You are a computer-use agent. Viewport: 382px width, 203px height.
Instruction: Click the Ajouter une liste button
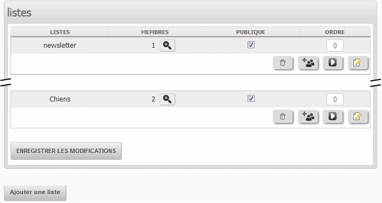[35, 193]
